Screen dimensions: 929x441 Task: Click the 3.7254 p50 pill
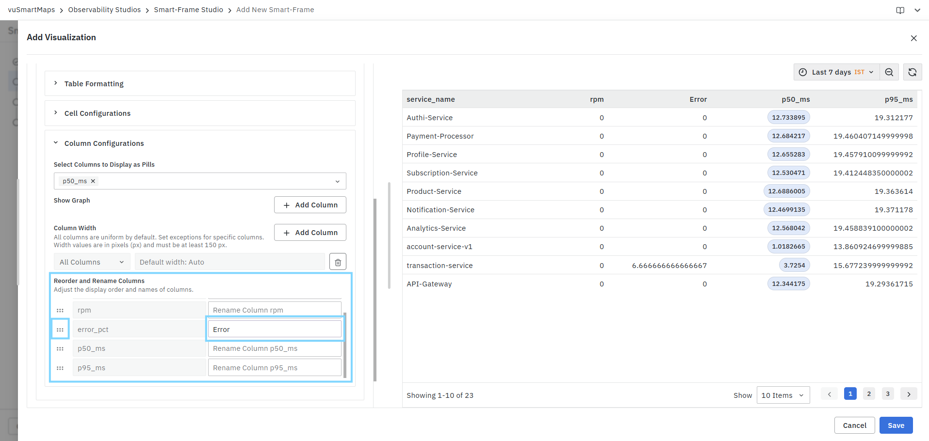[794, 265]
